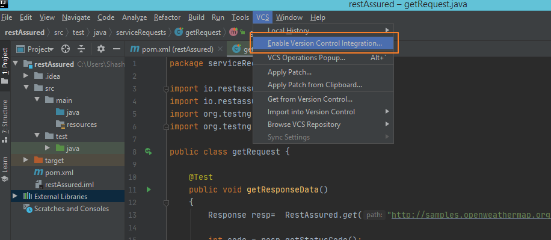The width and height of the screenshot is (551, 240).
Task: Expand the .idea folder
Action: pos(26,76)
